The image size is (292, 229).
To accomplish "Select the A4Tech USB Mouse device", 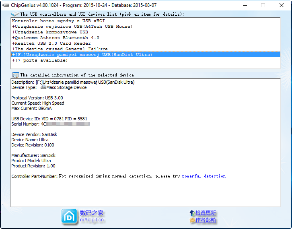I will (x=146, y=26).
